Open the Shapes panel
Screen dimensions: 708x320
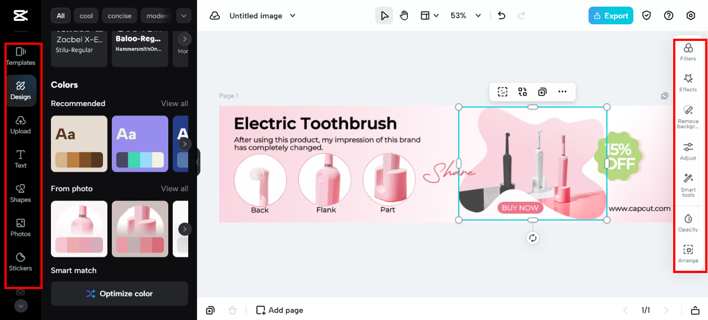pyautogui.click(x=20, y=193)
